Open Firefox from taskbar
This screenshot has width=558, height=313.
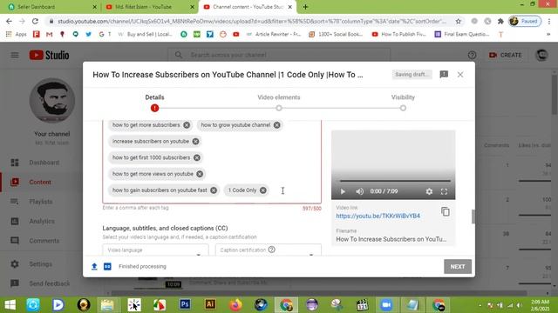(235, 305)
